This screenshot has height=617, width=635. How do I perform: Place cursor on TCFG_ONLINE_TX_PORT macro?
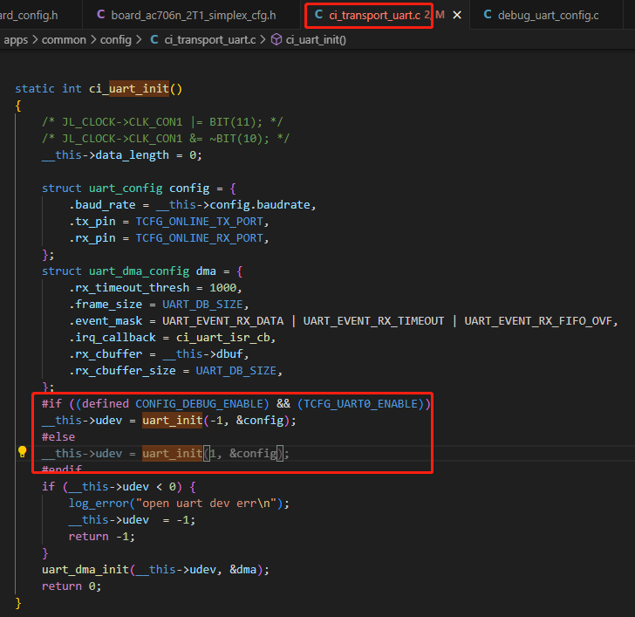pos(199,222)
